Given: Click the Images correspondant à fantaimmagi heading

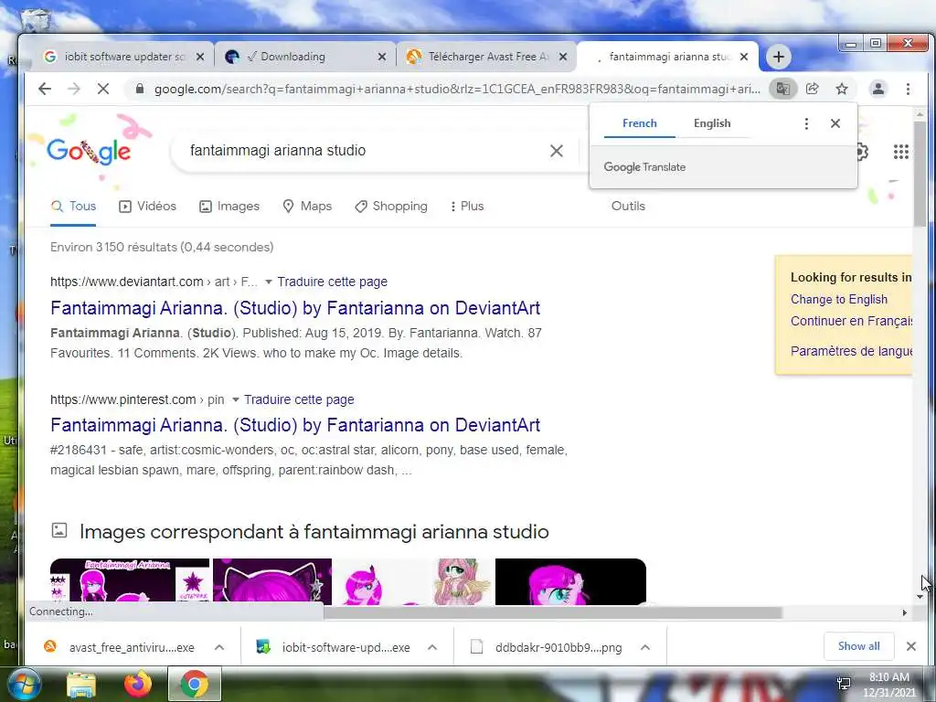Looking at the screenshot, I should (x=314, y=532).
